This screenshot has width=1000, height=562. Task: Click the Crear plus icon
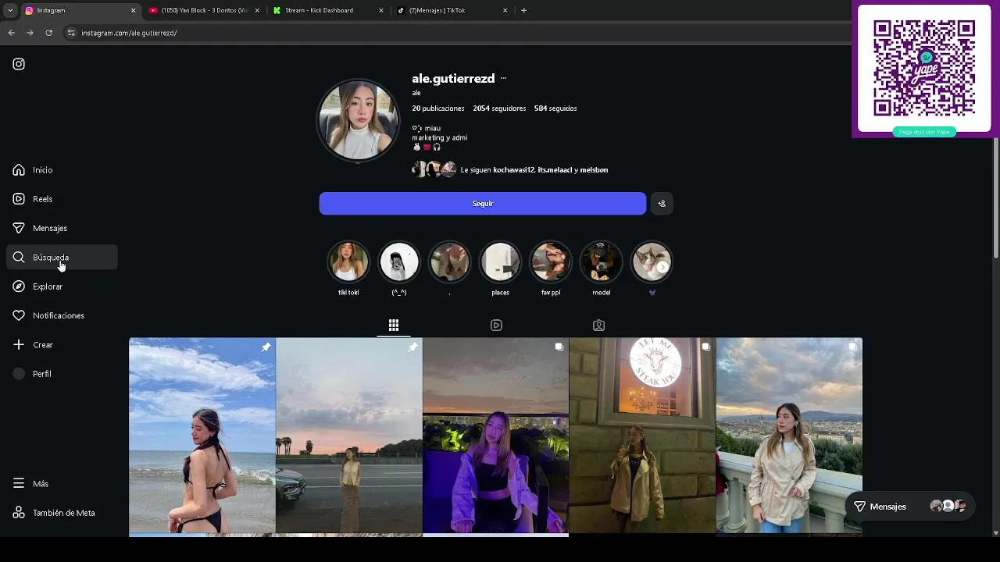pyautogui.click(x=19, y=344)
